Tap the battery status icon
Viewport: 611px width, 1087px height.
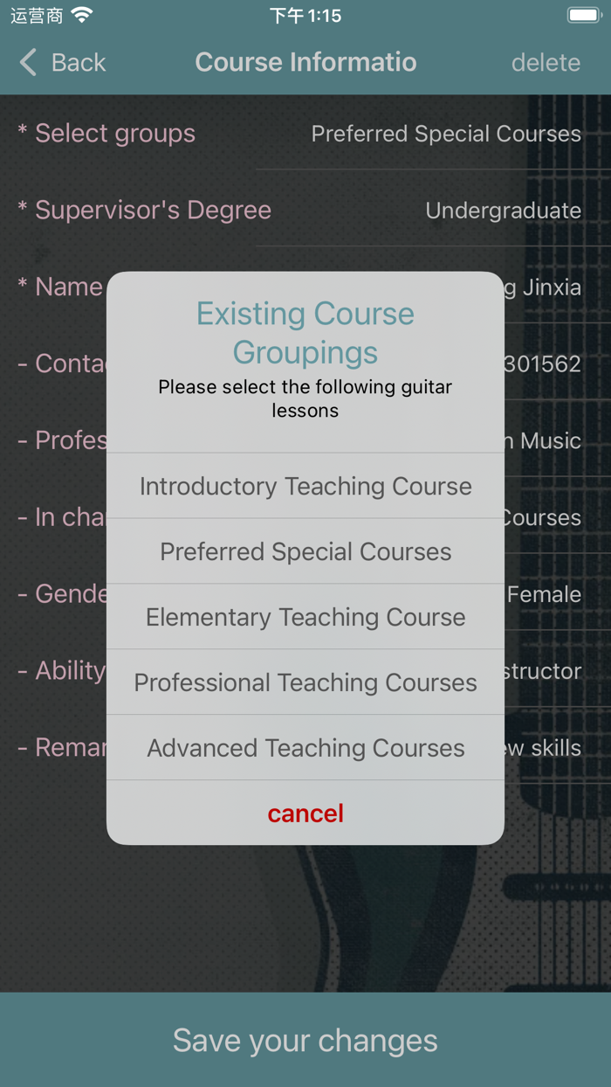583,15
